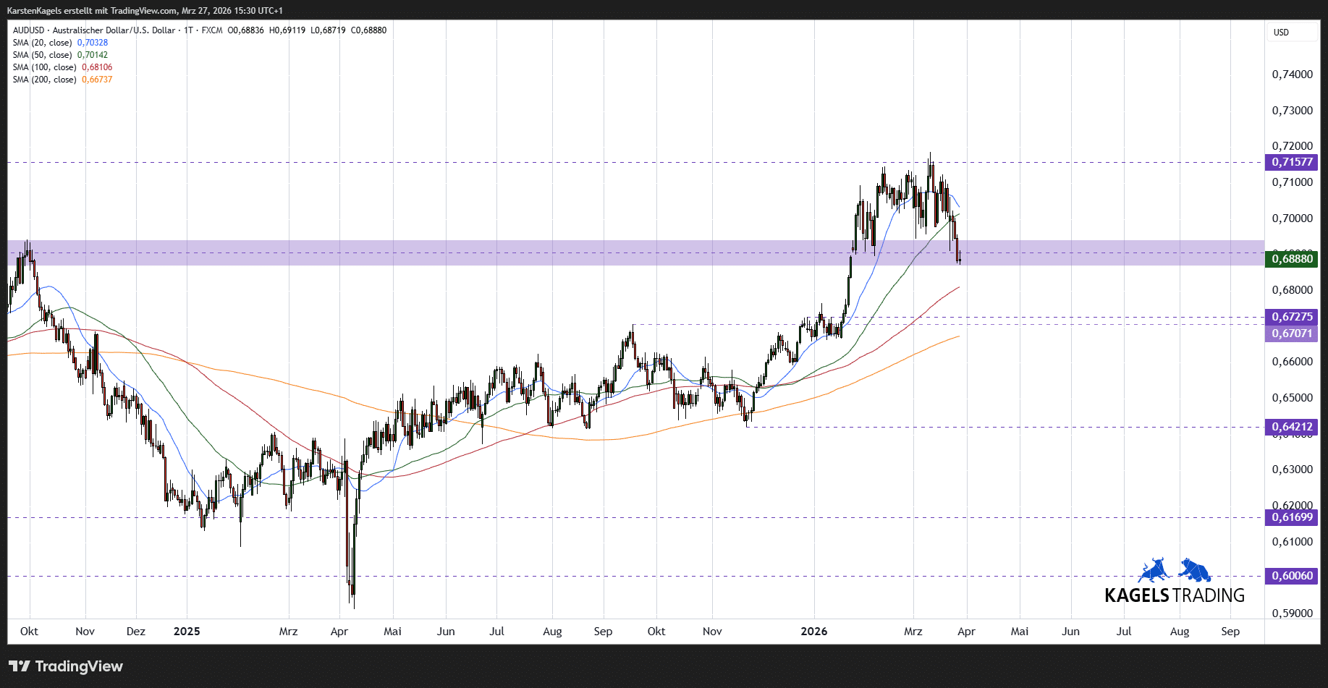Select the SMA (200, close) indicator legend
The height and width of the screenshot is (688, 1328).
pyautogui.click(x=44, y=80)
